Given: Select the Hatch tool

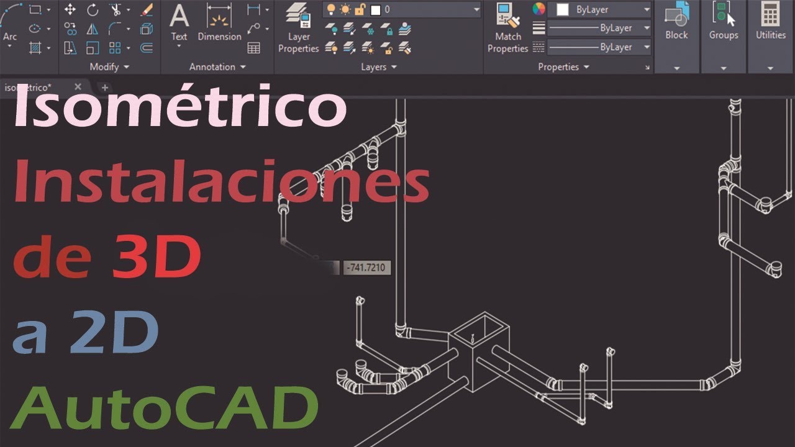Looking at the screenshot, I should (x=35, y=47).
